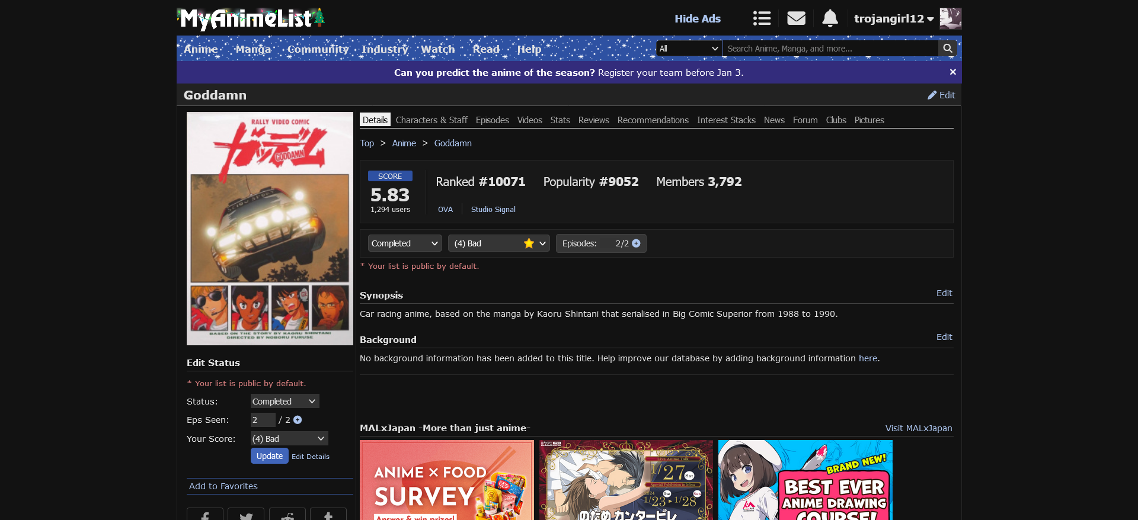Screen dimensions: 1138x520
Task: Switch to the Clubs tab
Action: (x=836, y=120)
